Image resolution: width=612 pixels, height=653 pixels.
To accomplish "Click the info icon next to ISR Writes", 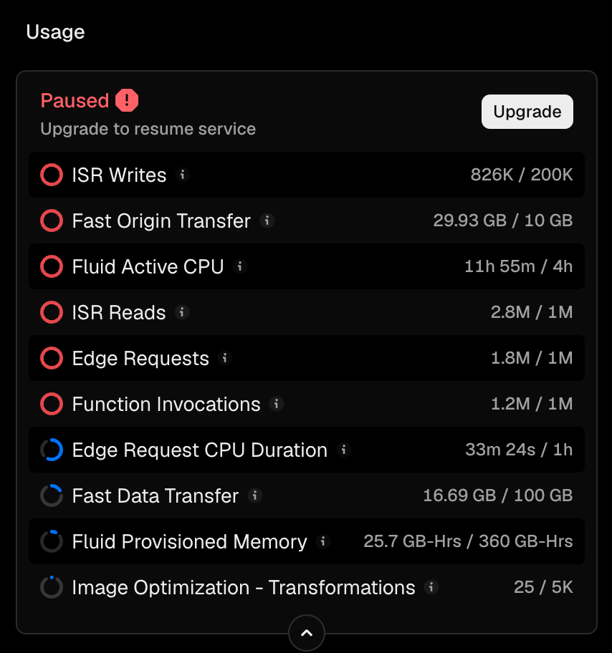I will click(x=182, y=175).
